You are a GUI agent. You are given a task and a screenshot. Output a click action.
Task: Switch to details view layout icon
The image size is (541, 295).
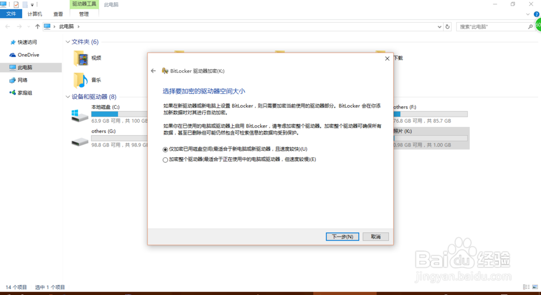(526, 287)
